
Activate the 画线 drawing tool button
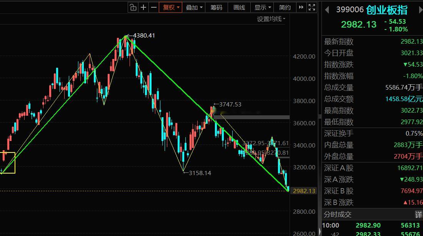coord(239,7)
